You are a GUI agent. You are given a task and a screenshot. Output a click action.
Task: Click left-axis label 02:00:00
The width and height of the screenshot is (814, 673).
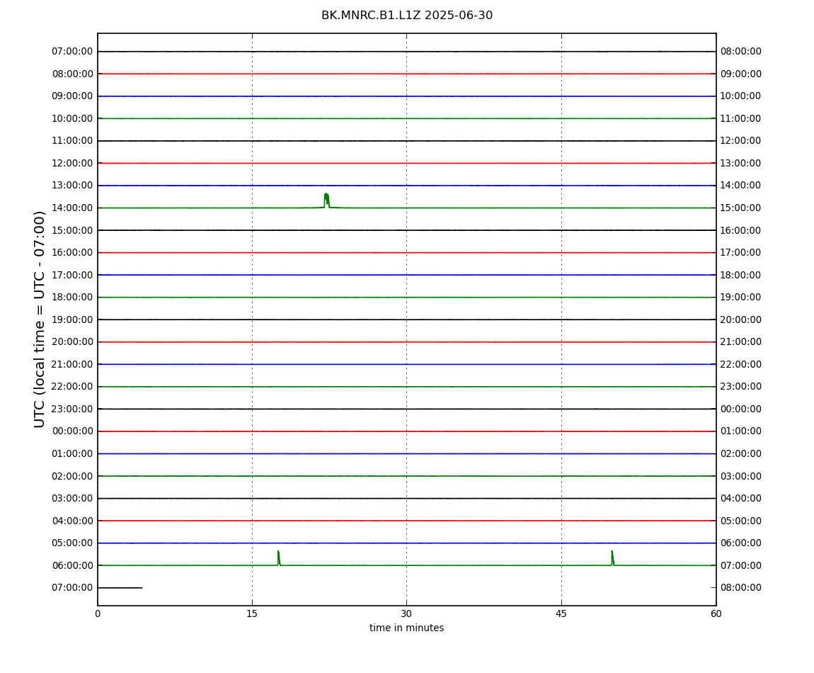point(72,476)
